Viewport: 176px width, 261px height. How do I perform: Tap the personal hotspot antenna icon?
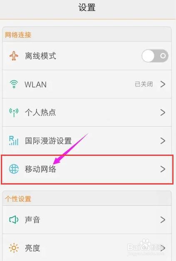click(x=14, y=112)
